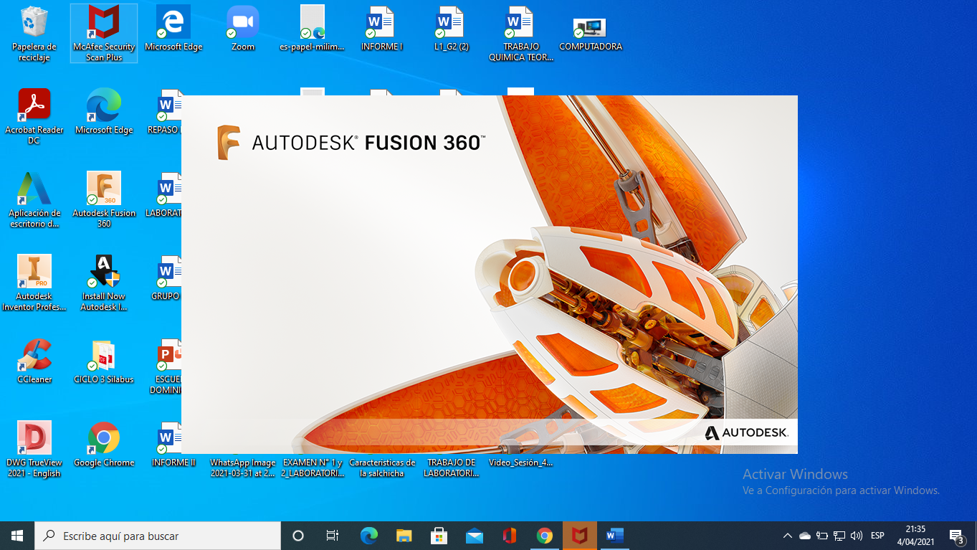Select the INFORME I Word document
This screenshot has width=977, height=550.
click(x=381, y=29)
